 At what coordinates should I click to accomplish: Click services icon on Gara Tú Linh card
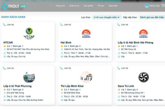[x=119, y=100]
